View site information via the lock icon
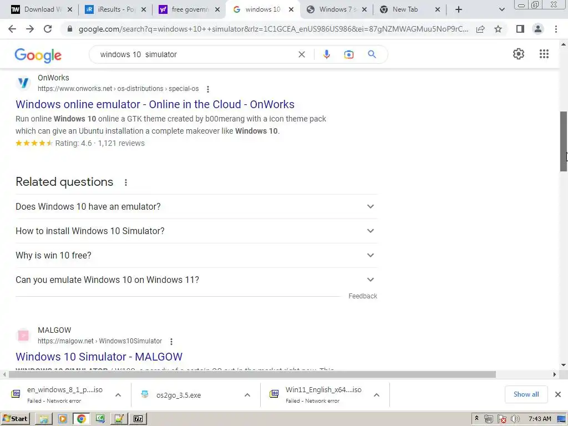This screenshot has height=426, width=568. pyautogui.click(x=70, y=29)
